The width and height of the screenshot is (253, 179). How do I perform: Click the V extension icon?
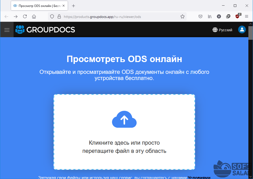coord(219,16)
